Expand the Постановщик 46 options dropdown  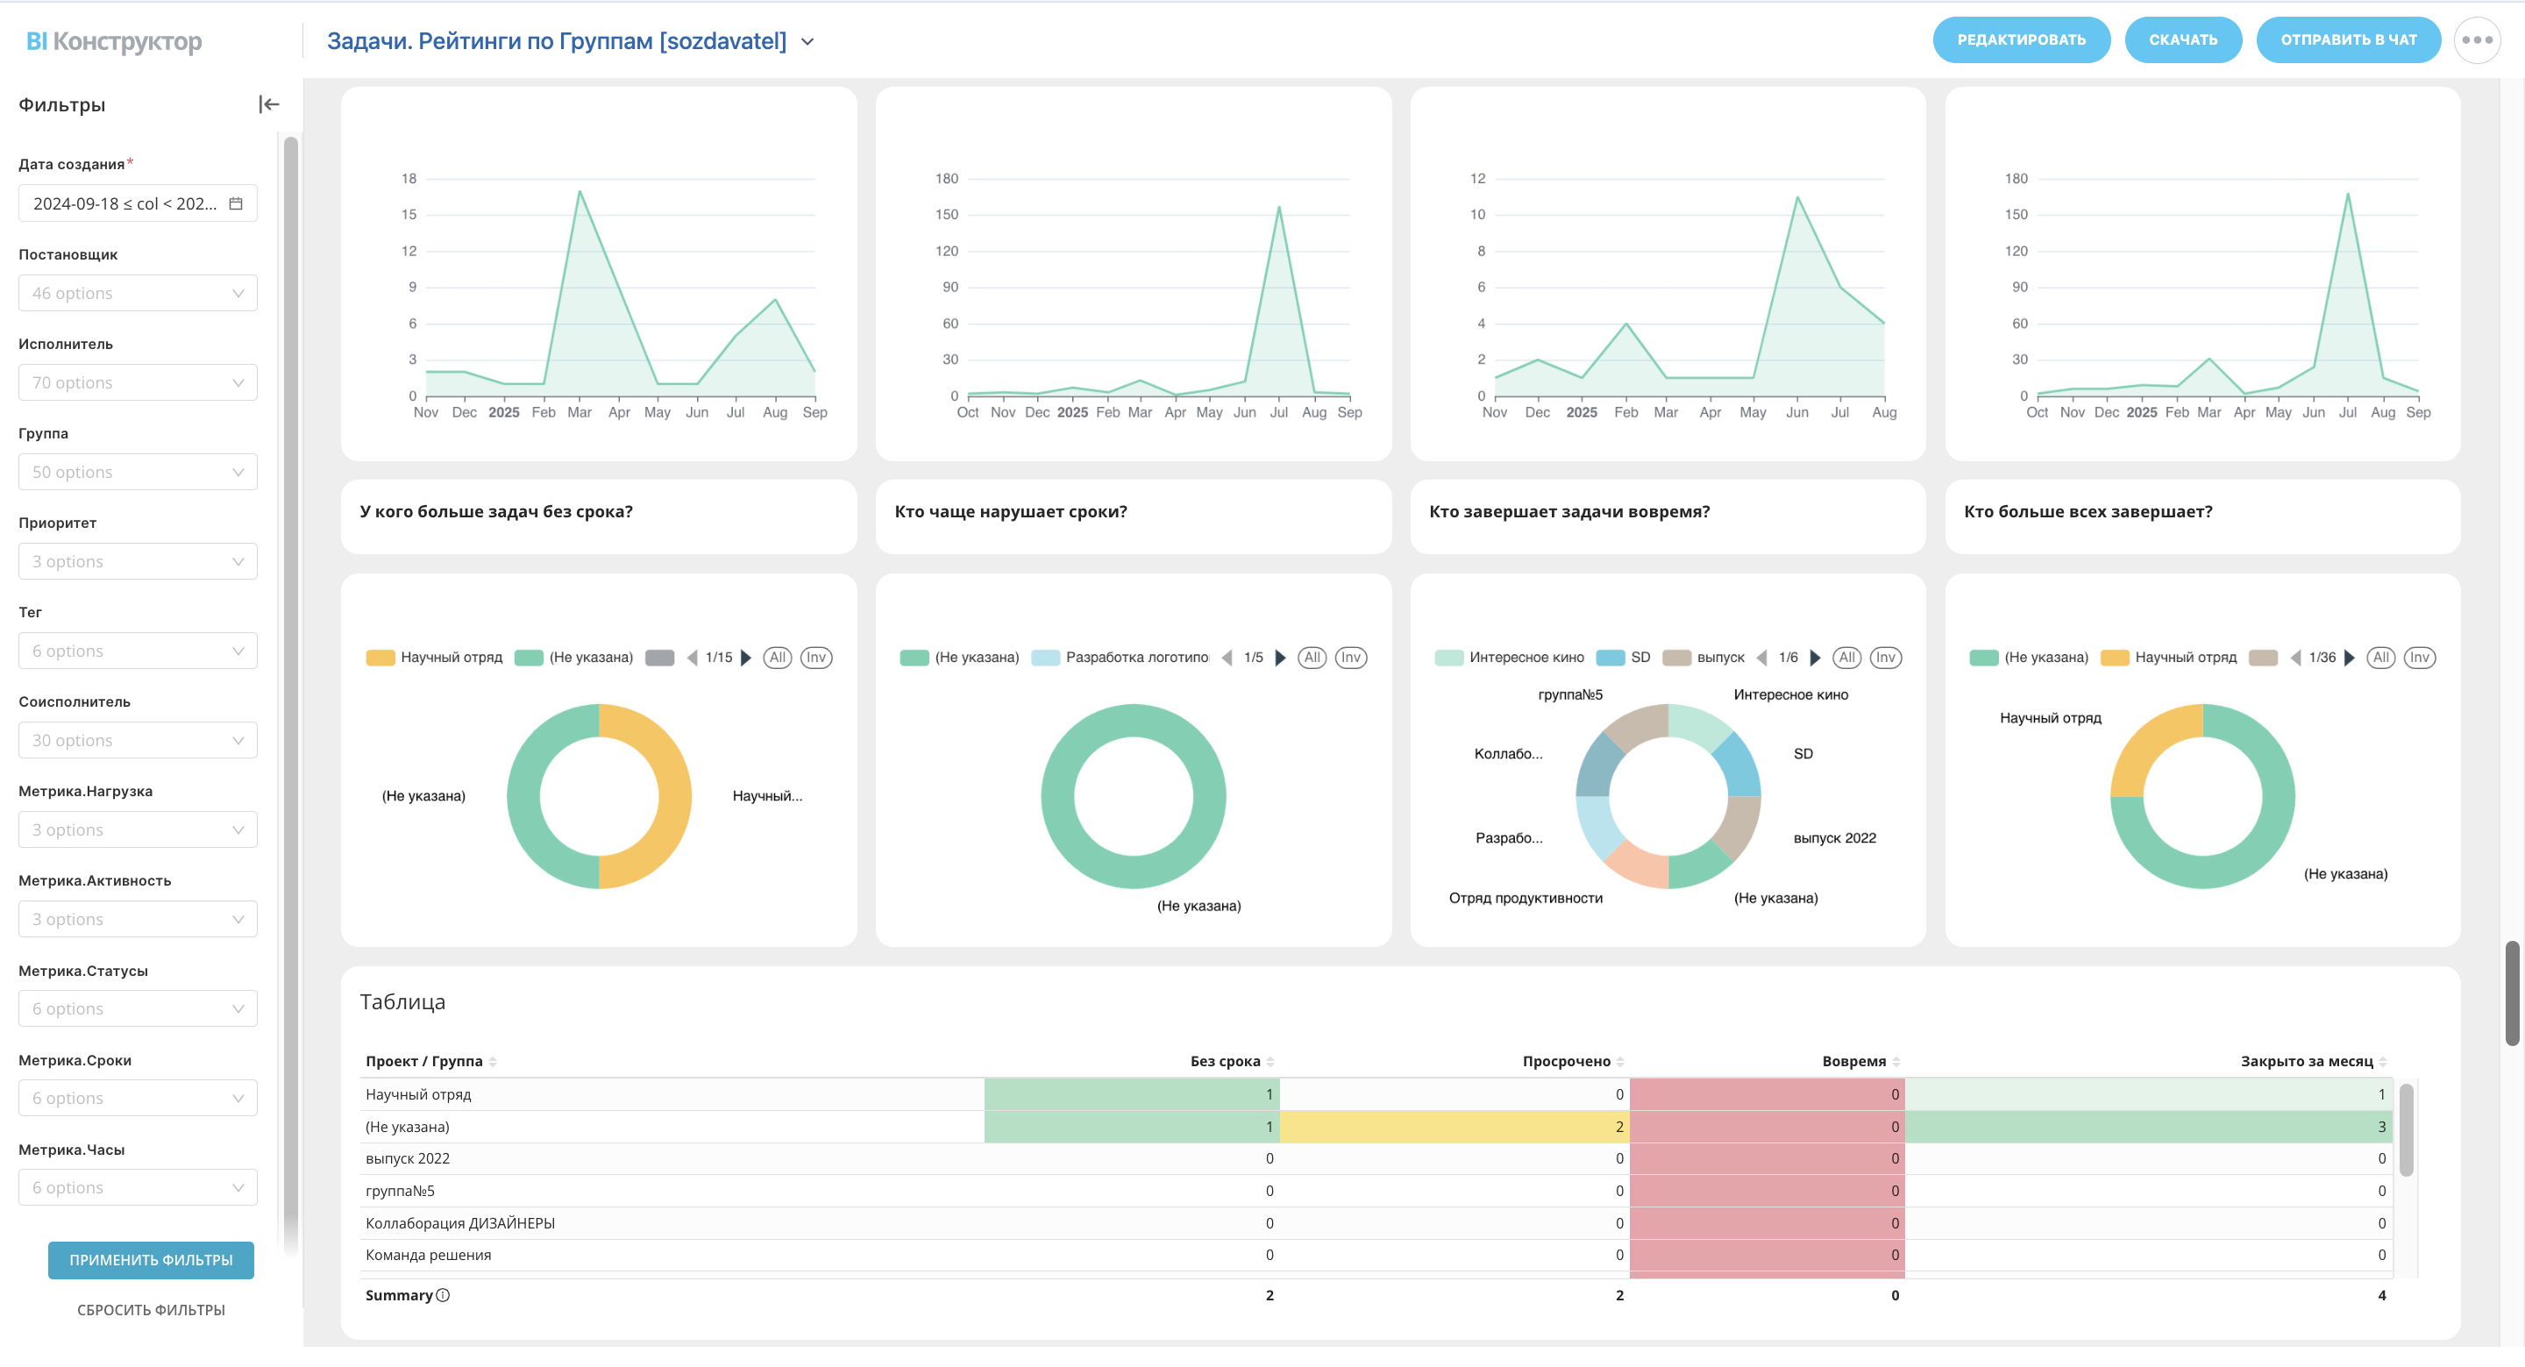pos(138,293)
